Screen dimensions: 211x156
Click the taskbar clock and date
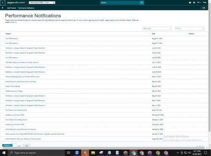(x=197, y=153)
